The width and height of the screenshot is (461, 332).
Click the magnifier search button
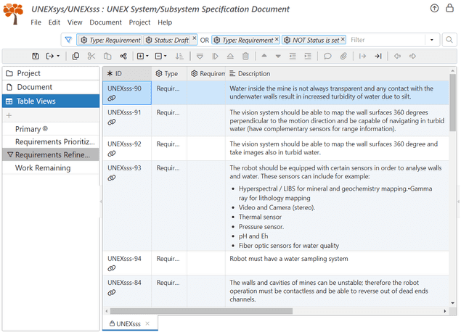click(x=449, y=40)
